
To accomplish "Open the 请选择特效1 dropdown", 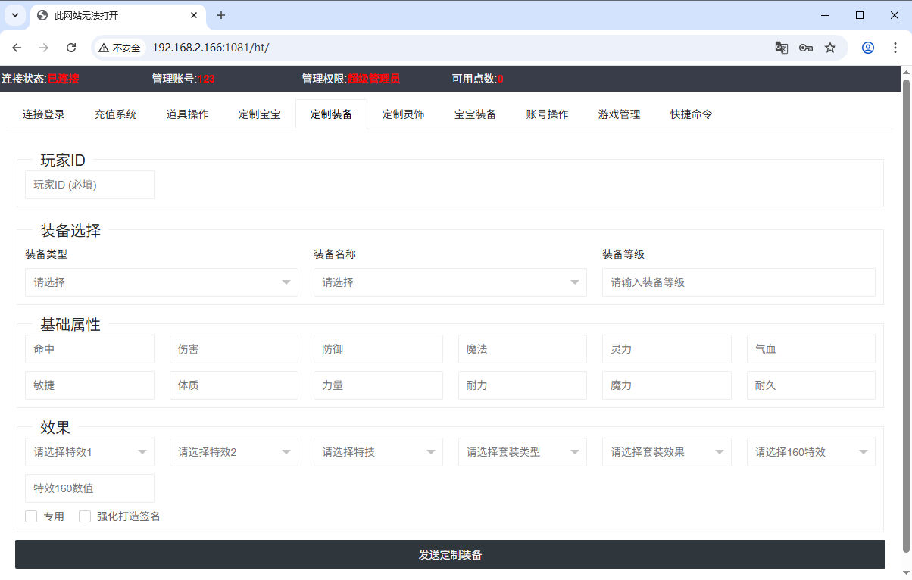I will [89, 452].
